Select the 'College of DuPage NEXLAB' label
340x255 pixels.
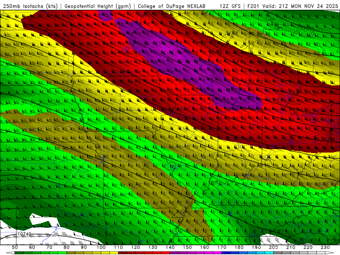click(171, 6)
